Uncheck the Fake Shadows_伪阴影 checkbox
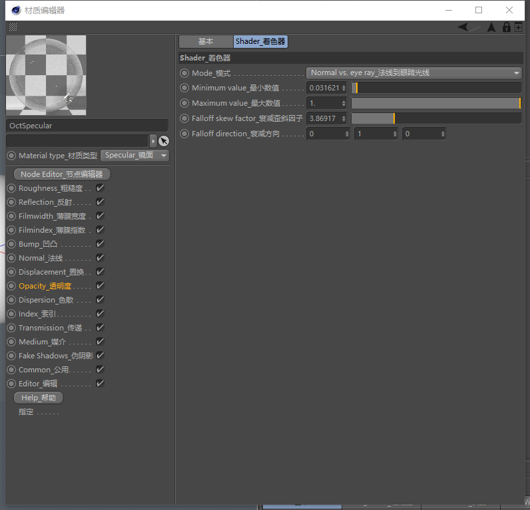This screenshot has height=510, width=530. pos(100,356)
